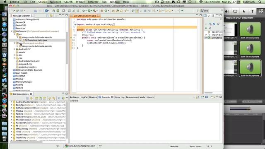The image size is (265, 149).
Task: Select AndroidManifest.xml file
Action: coord(29,61)
